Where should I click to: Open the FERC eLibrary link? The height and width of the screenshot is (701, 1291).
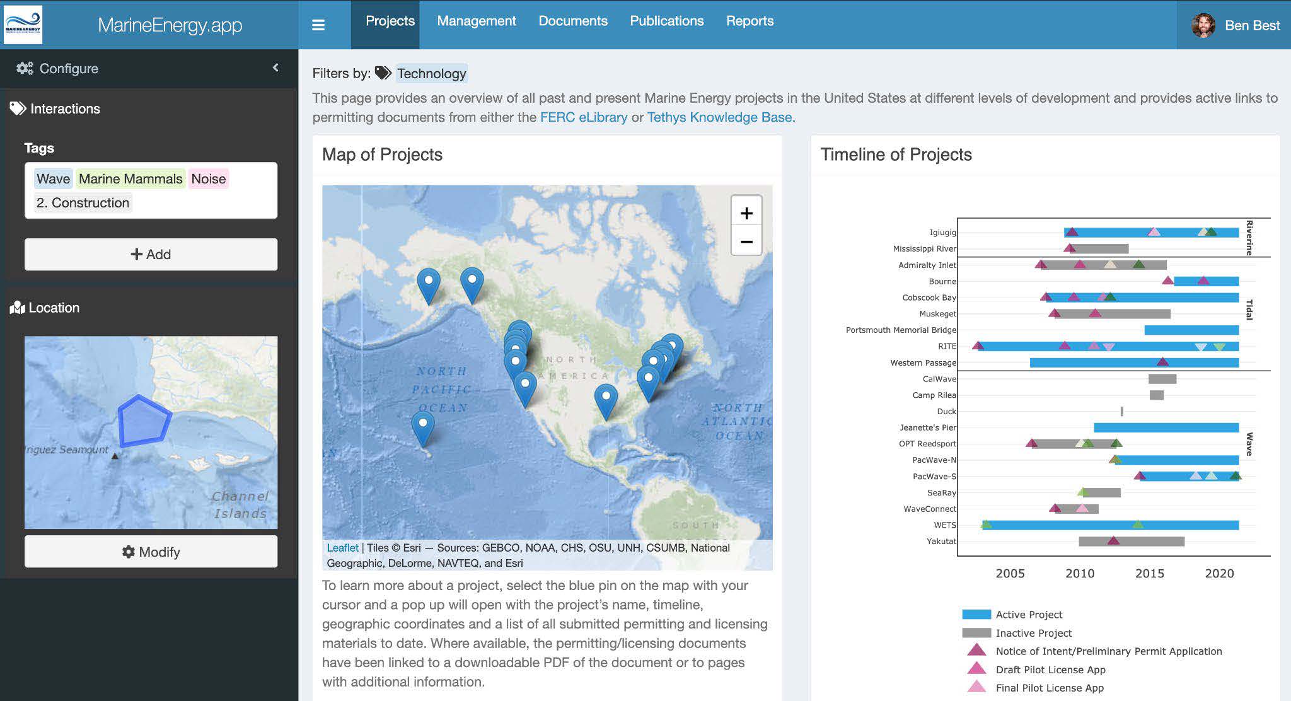[x=584, y=117]
